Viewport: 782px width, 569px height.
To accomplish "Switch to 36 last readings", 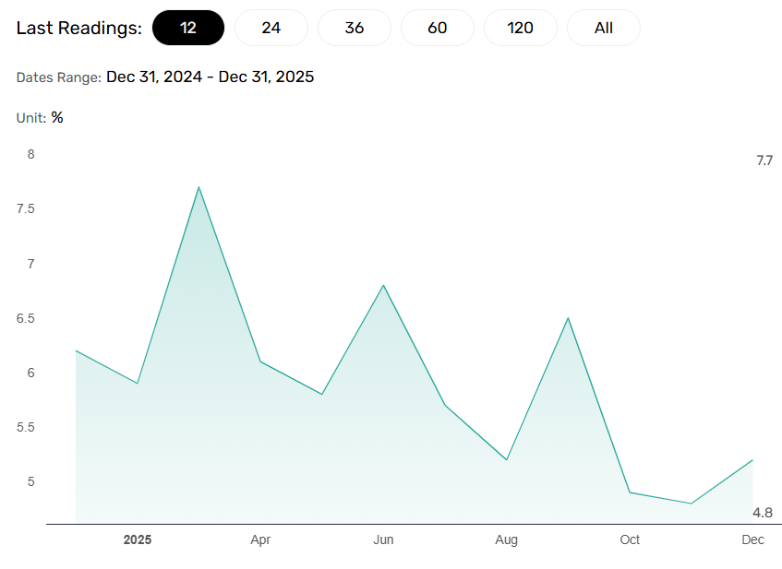I will [355, 28].
